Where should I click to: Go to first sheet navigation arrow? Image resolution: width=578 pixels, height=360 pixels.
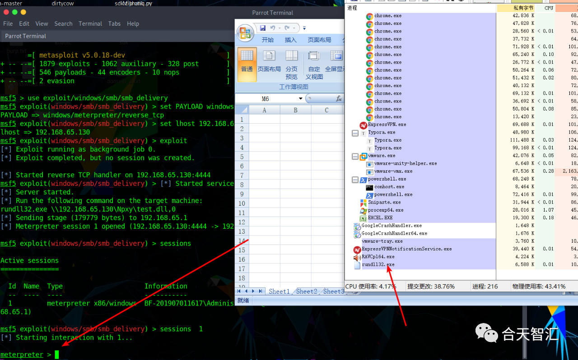(240, 291)
